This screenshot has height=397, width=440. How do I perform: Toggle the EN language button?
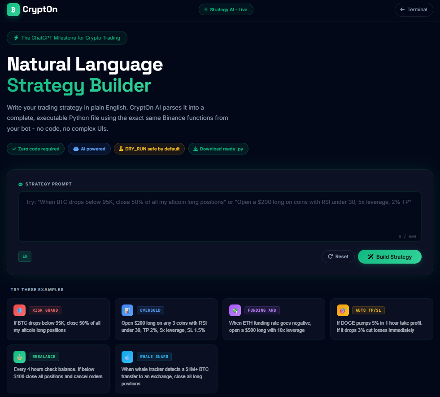tap(25, 256)
